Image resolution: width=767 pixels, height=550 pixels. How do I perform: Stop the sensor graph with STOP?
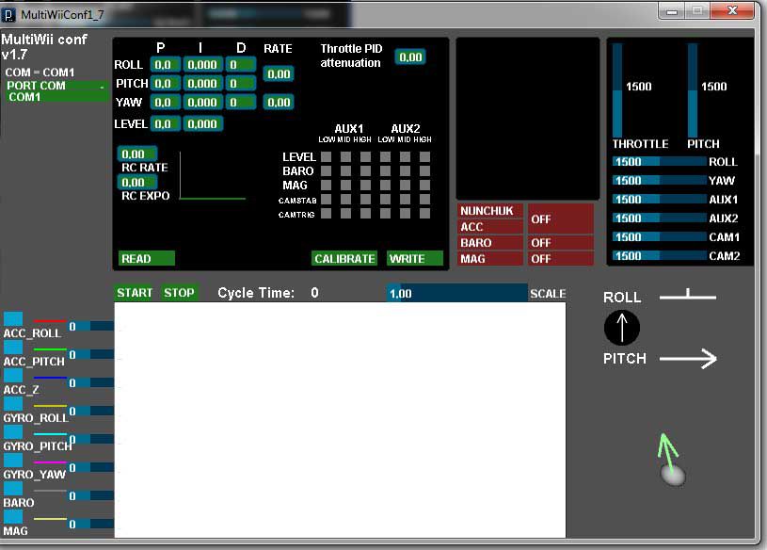pos(179,293)
